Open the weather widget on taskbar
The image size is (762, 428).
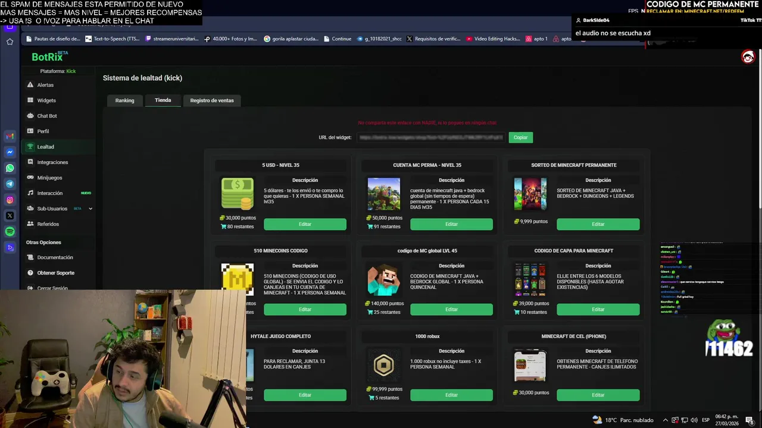click(623, 420)
